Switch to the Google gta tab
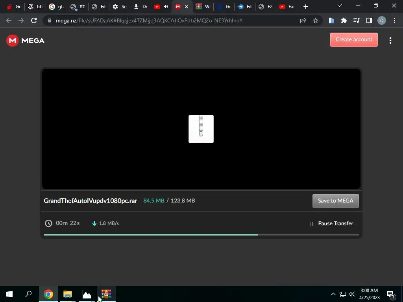The height and width of the screenshot is (302, 403). pyautogui.click(x=56, y=7)
